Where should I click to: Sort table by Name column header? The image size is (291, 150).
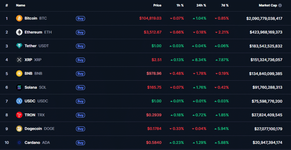pyautogui.click(x=20, y=5)
